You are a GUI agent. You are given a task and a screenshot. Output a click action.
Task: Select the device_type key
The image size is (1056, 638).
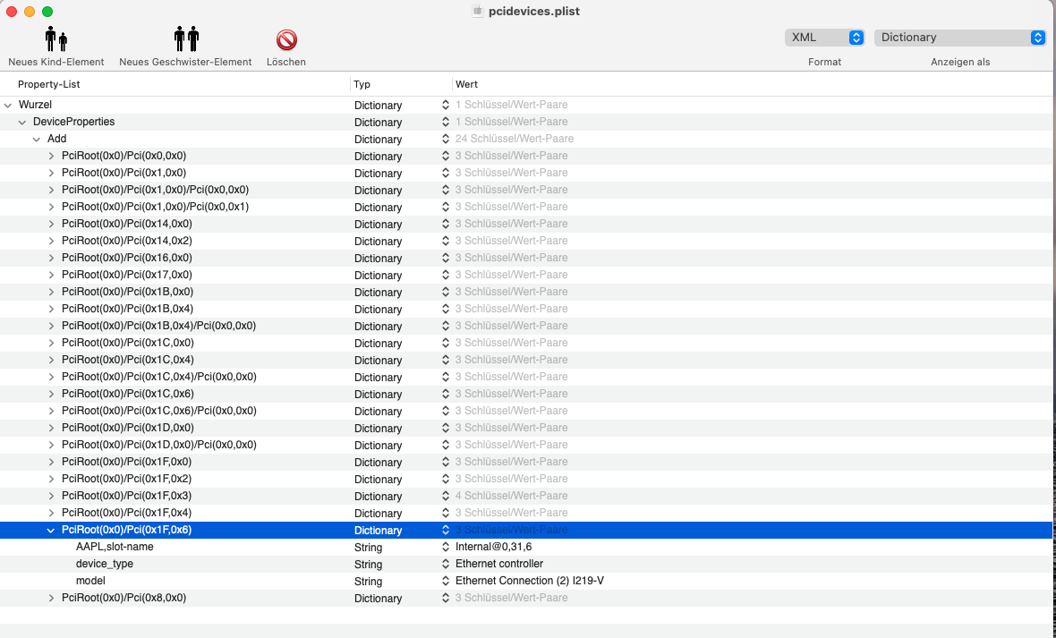point(105,564)
